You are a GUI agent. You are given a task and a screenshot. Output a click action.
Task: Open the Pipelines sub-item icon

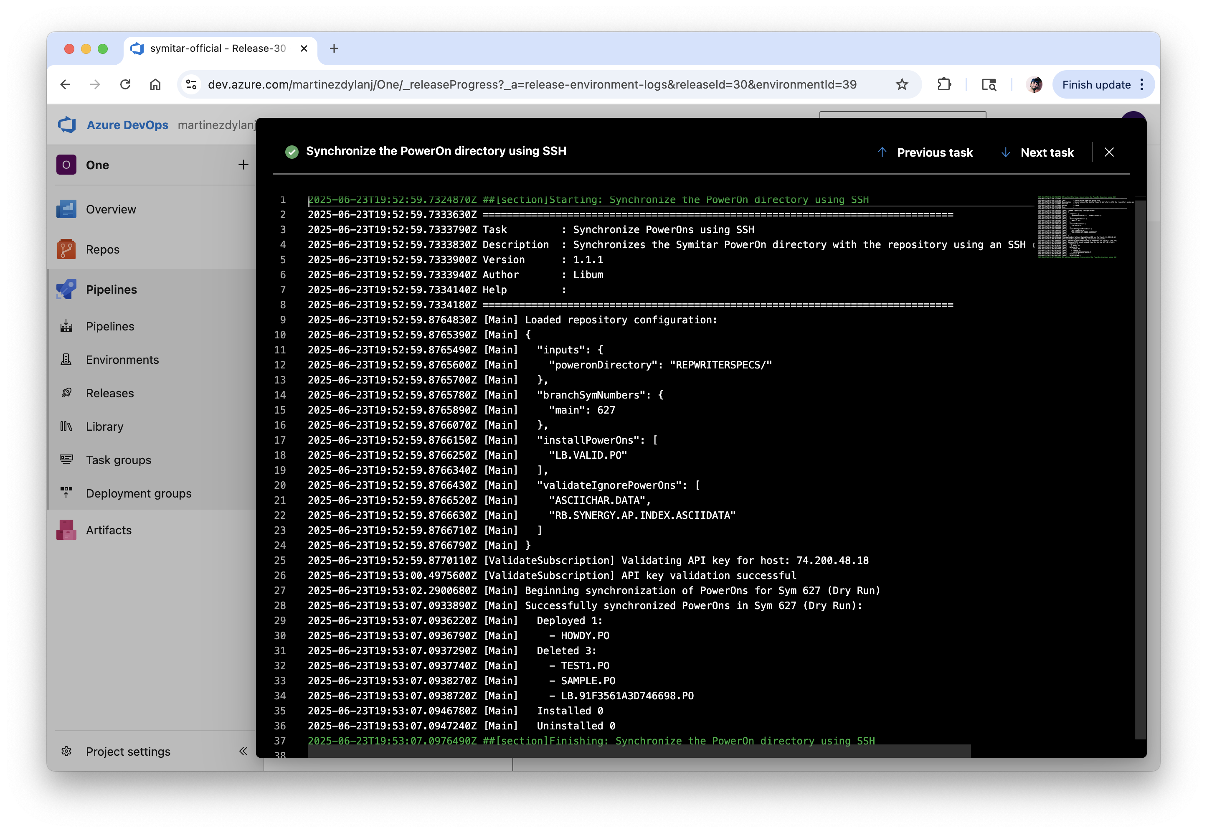(x=66, y=326)
